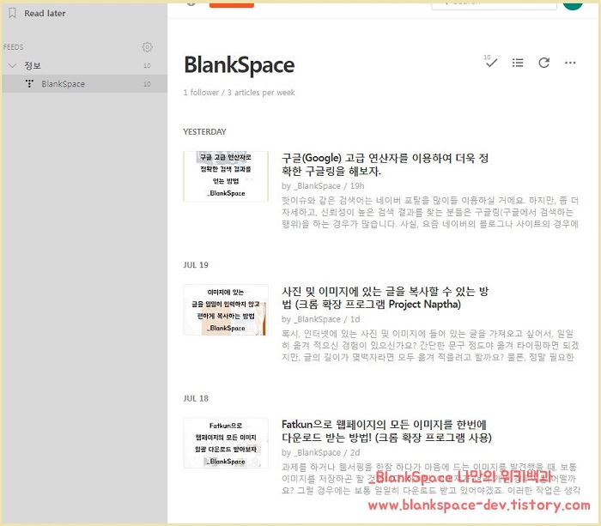Open thumbnail of 이미지 글 복사 article
Image resolution: width=601 pixels, height=526 pixels.
(226, 310)
